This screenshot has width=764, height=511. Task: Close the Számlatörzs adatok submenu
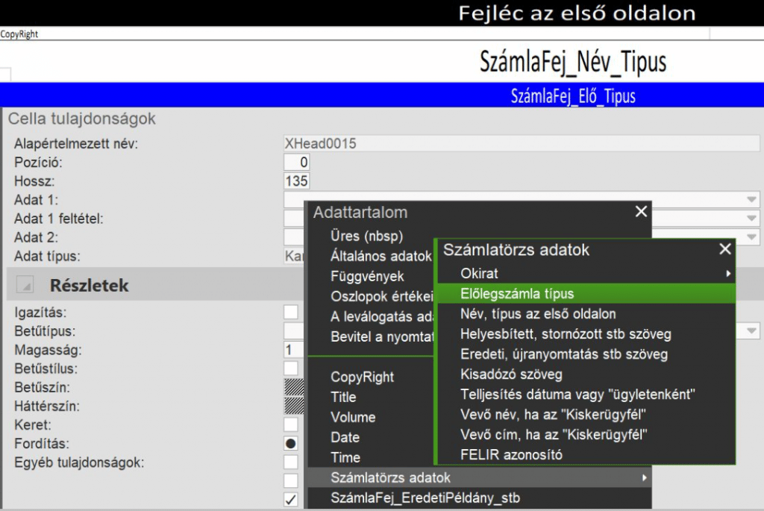click(725, 250)
